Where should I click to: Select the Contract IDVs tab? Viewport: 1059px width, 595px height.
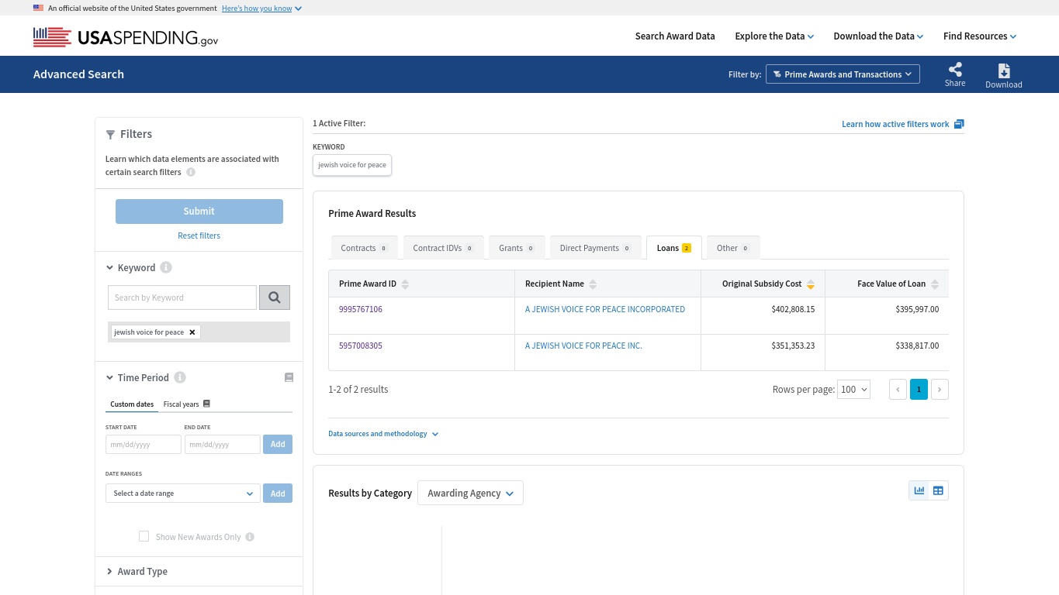tap(443, 248)
